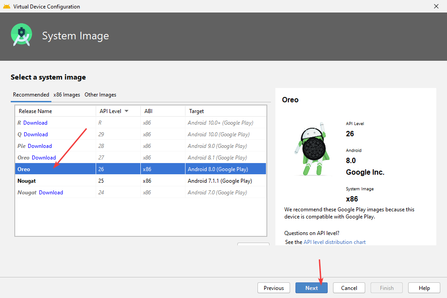
Task: Click the Release Name column header
Action: click(x=35, y=111)
